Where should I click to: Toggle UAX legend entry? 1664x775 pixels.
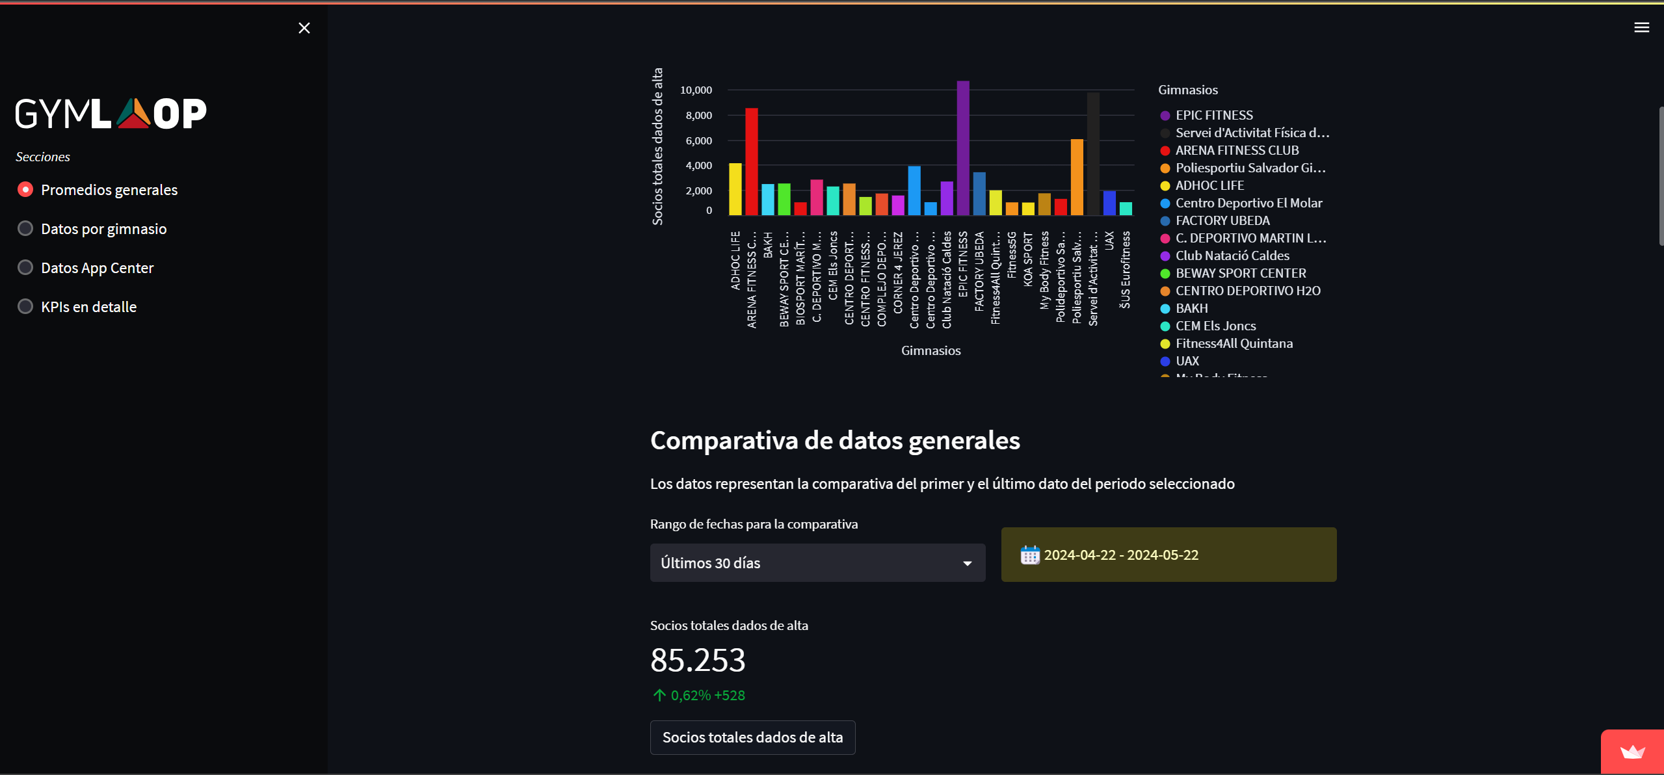pos(1180,361)
